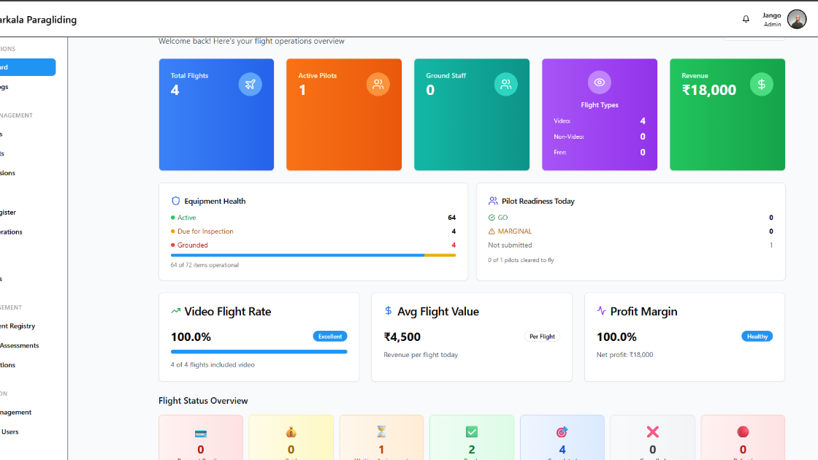Click the people icon on Active Pilots
The width and height of the screenshot is (818, 460).
tap(378, 84)
